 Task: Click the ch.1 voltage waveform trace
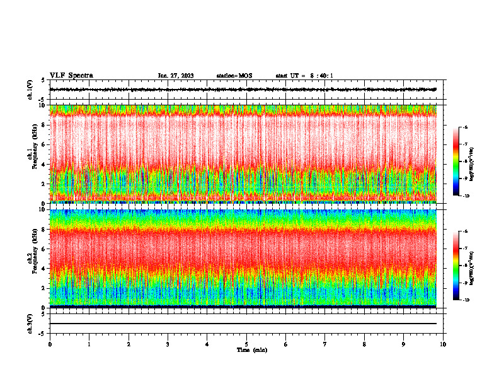243,90
